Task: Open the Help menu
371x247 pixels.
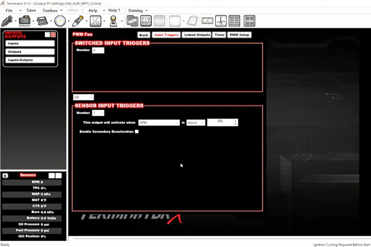Action: 93,10
